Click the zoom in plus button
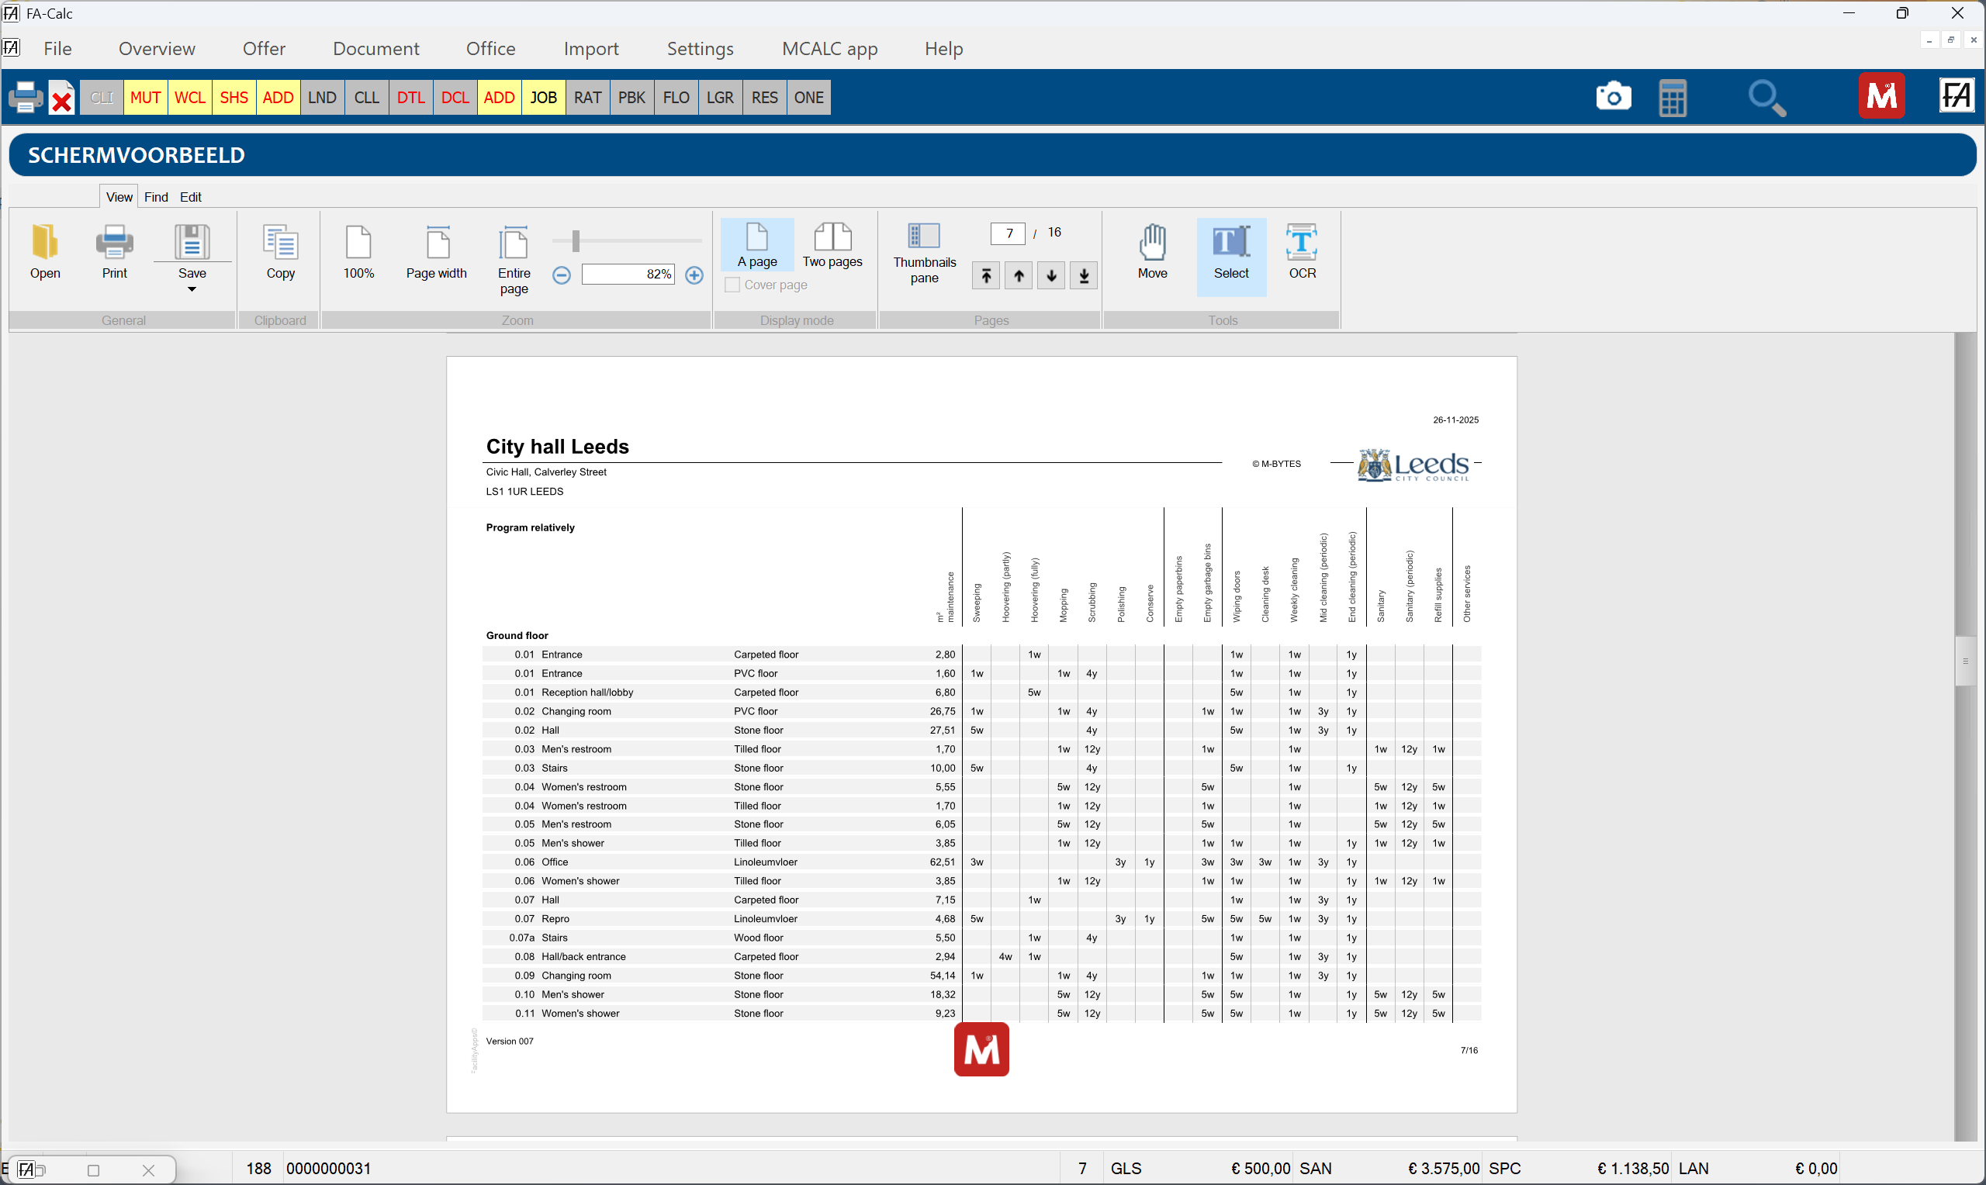The width and height of the screenshot is (1986, 1185). click(694, 275)
